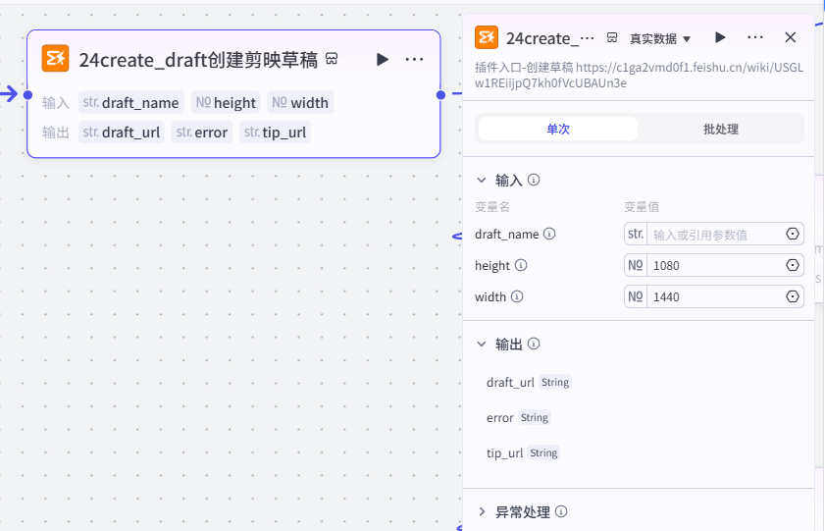Select the error output tag on the node
825x531 pixels.
tap(202, 132)
